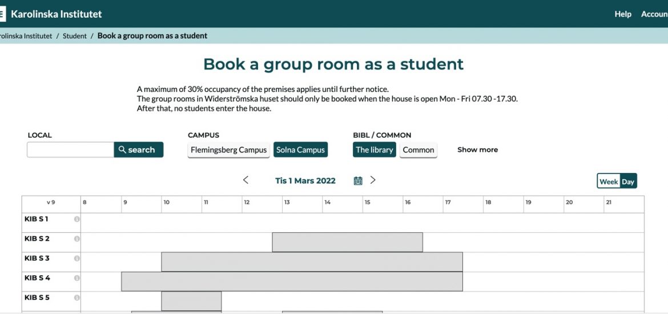Click info icon next to KIB S 2
668x314 pixels.
tap(77, 239)
